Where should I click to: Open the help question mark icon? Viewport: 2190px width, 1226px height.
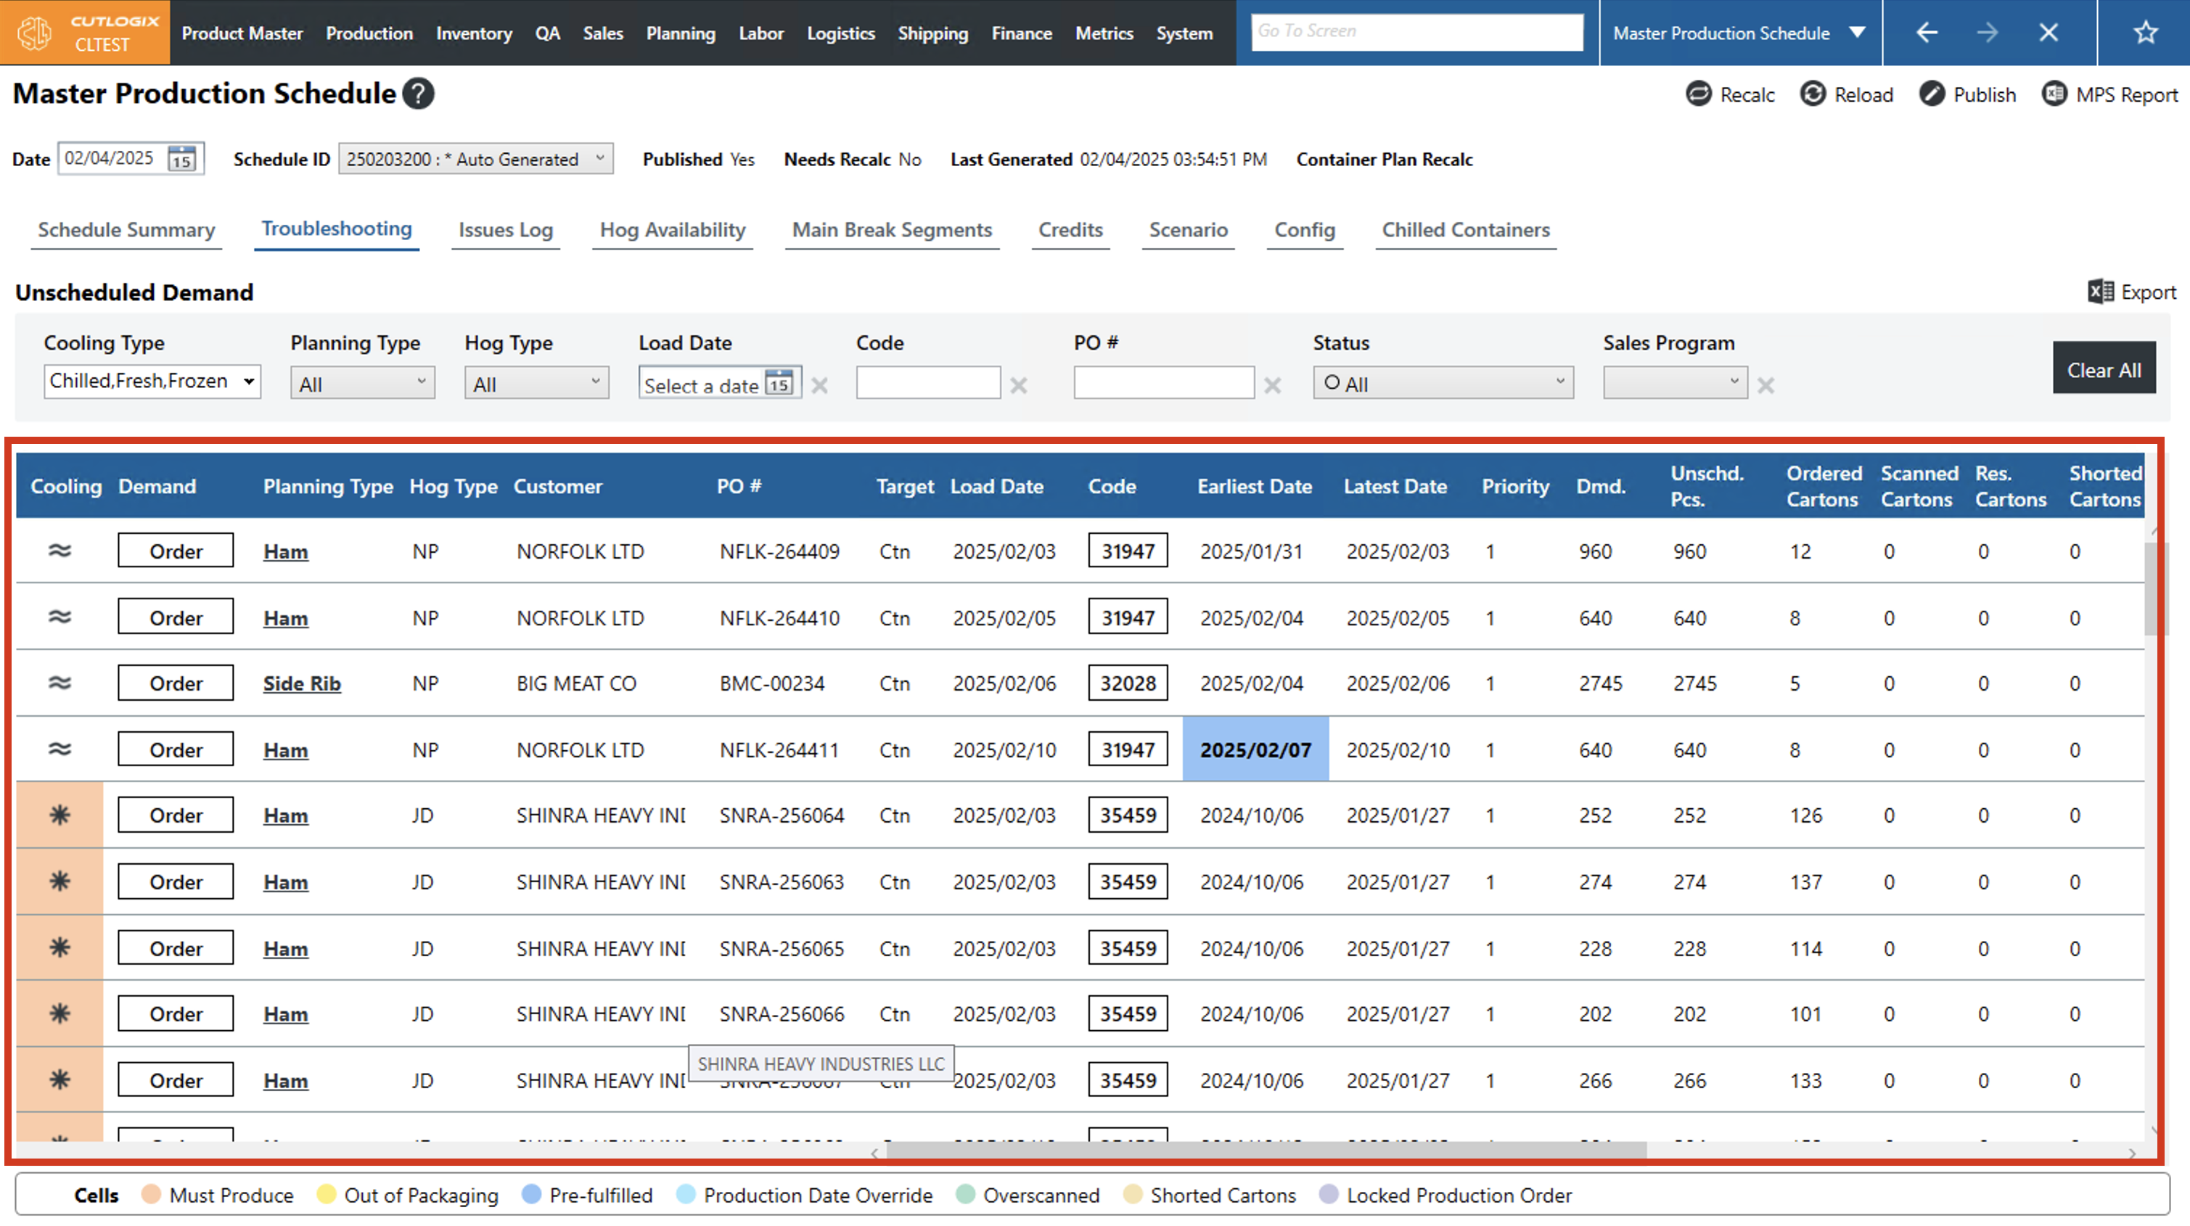coord(418,94)
